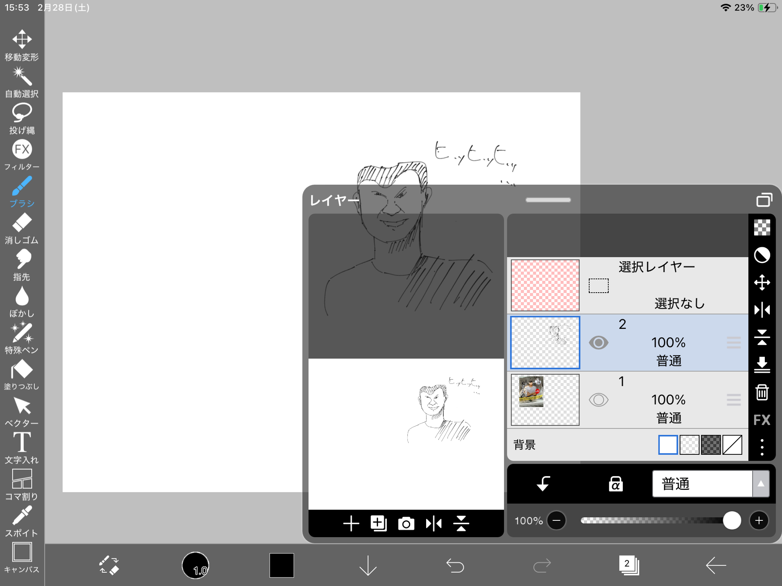
Task: Add new layer with plus icon
Action: pyautogui.click(x=351, y=523)
